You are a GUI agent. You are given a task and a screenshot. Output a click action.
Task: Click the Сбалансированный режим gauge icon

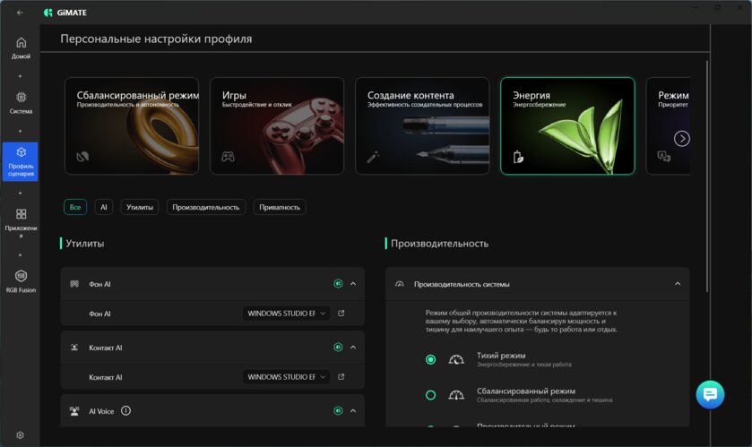pyautogui.click(x=456, y=395)
